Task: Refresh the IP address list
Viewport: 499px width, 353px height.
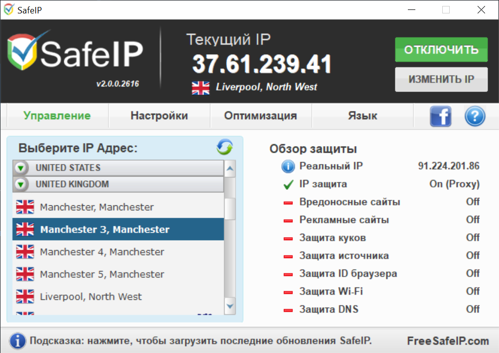Action: tap(225, 147)
